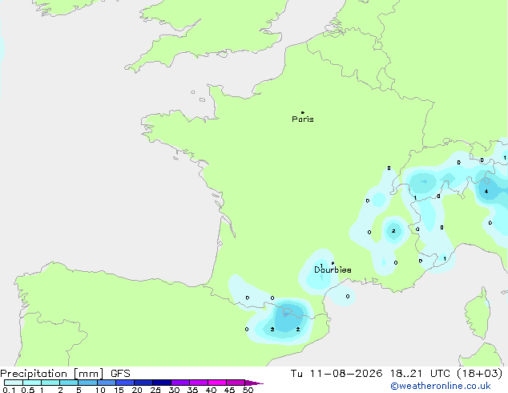The width and height of the screenshot is (508, 393).
Task: Click the '35' legend value
Action: [192, 390]
